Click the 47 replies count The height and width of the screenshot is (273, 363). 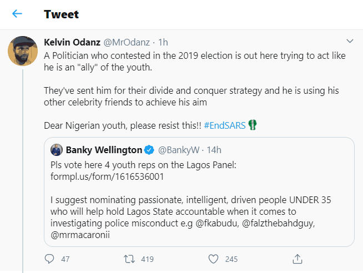(65, 259)
